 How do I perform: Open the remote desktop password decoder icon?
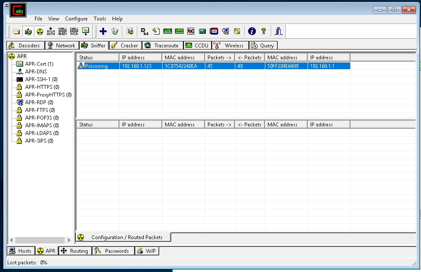225,31
